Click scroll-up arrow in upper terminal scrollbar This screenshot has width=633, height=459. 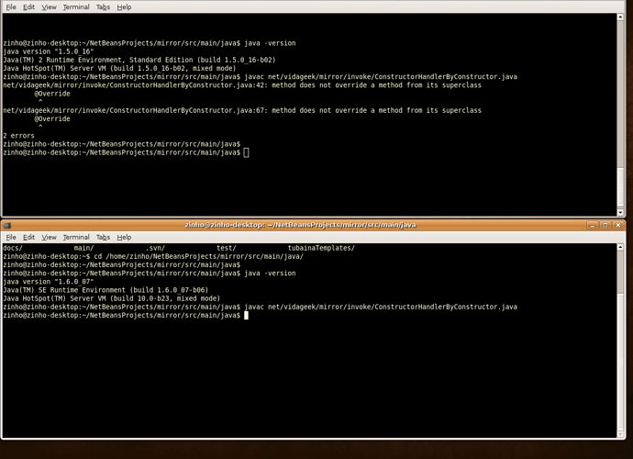point(620,17)
